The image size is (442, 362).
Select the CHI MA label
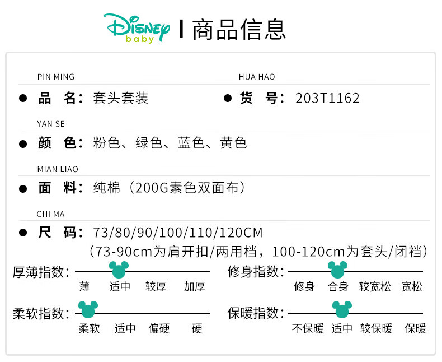[x=51, y=214]
